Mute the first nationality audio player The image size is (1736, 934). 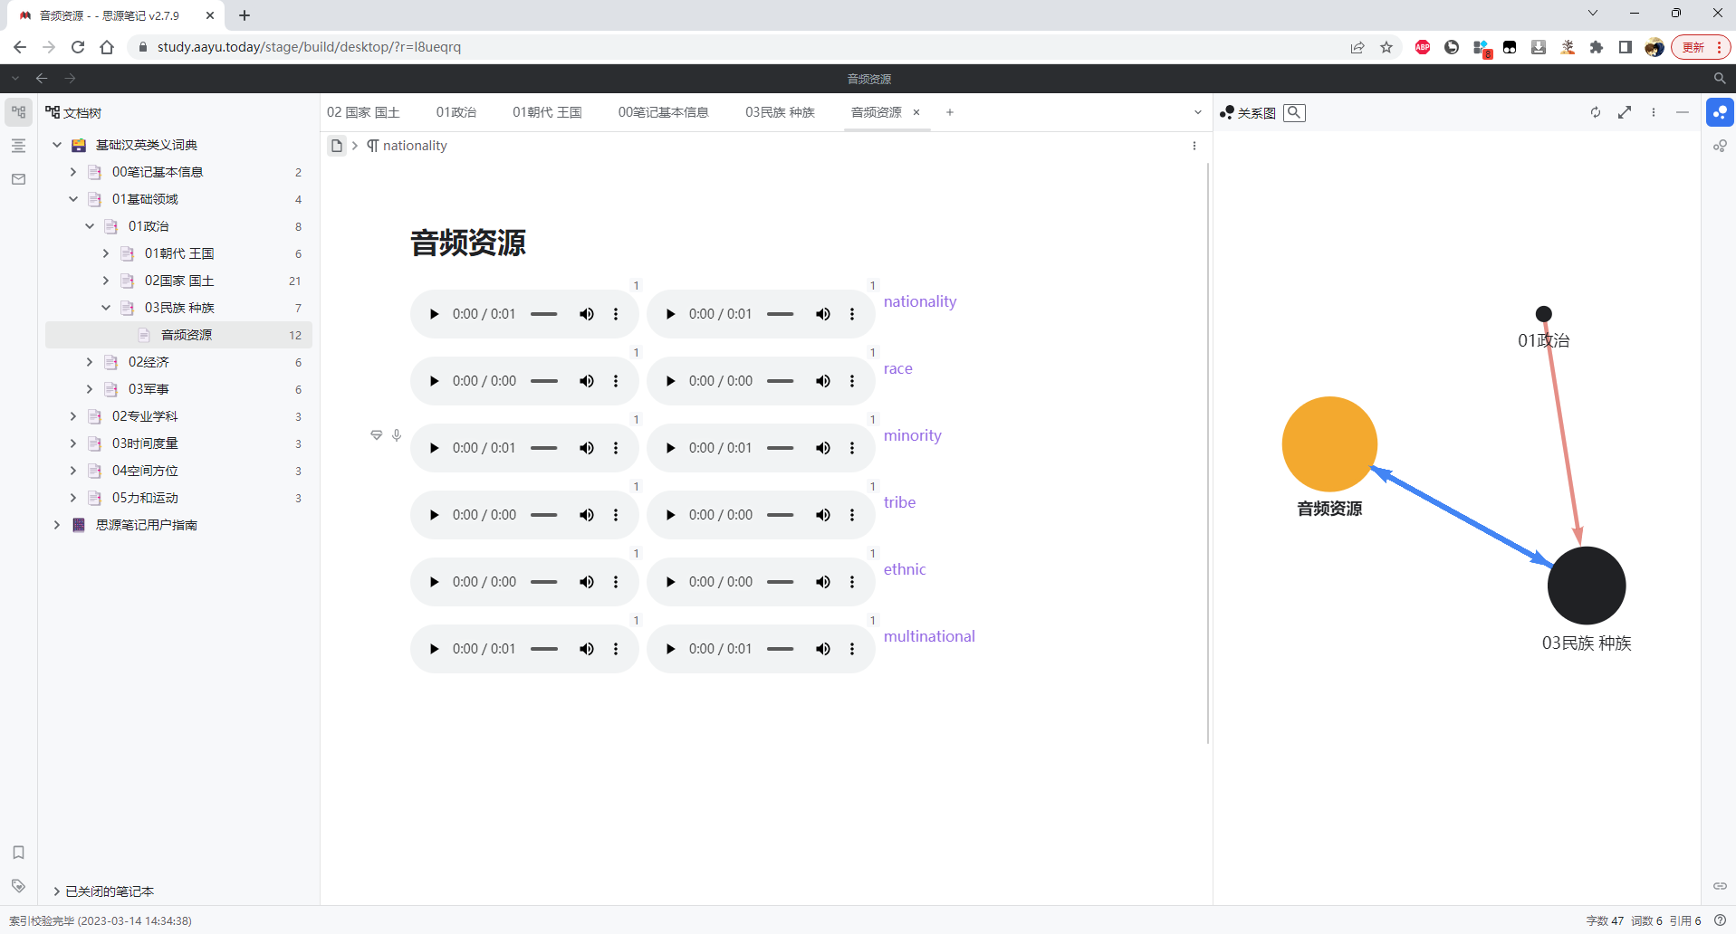[587, 313]
